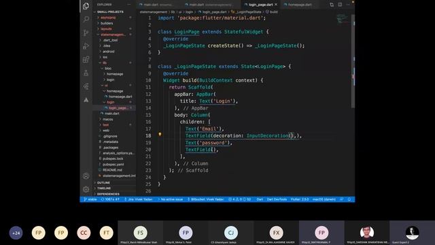The width and height of the screenshot is (435, 245).
Task: Expand the android folder
Action: [x=109, y=52]
